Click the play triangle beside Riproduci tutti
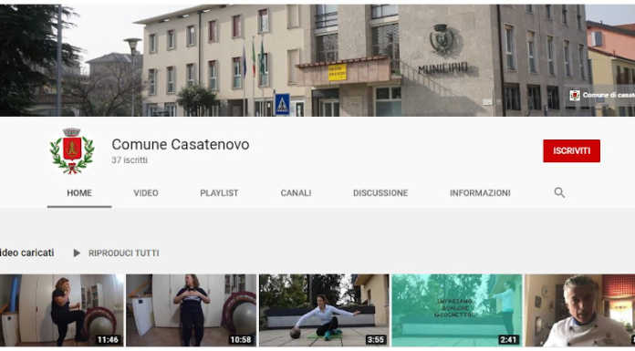 coord(77,253)
